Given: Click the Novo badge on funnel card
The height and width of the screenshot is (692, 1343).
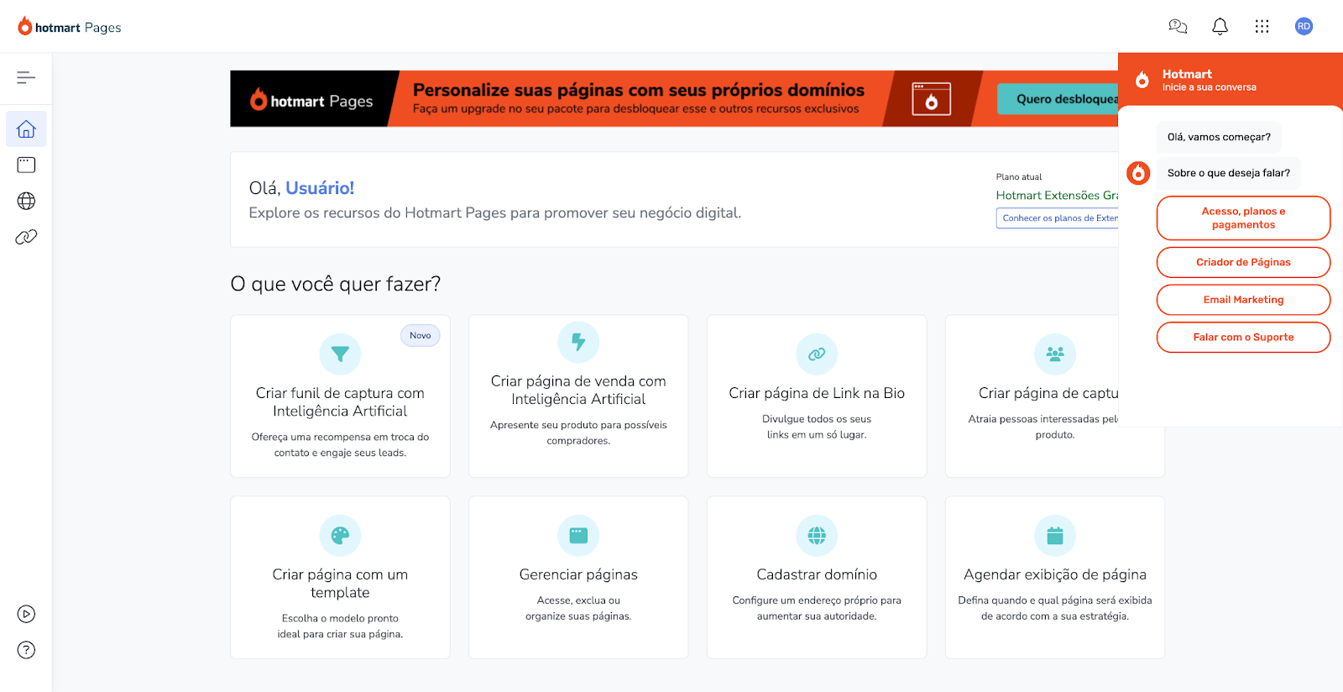Looking at the screenshot, I should point(421,335).
